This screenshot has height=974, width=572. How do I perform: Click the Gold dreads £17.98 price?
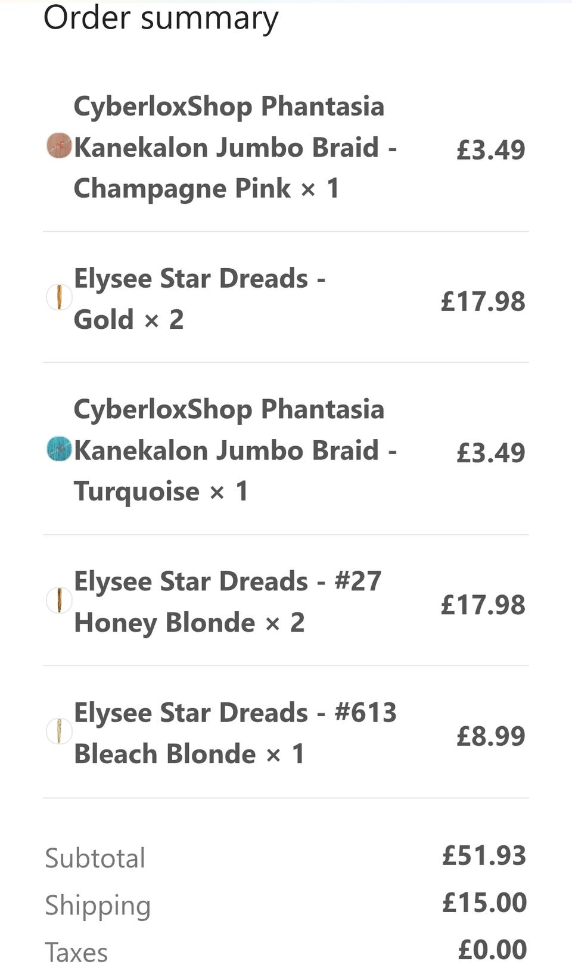483,301
